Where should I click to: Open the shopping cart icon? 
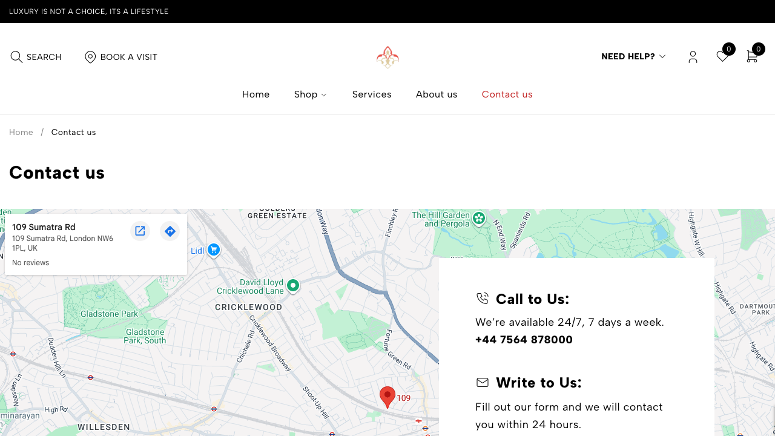pyautogui.click(x=752, y=56)
